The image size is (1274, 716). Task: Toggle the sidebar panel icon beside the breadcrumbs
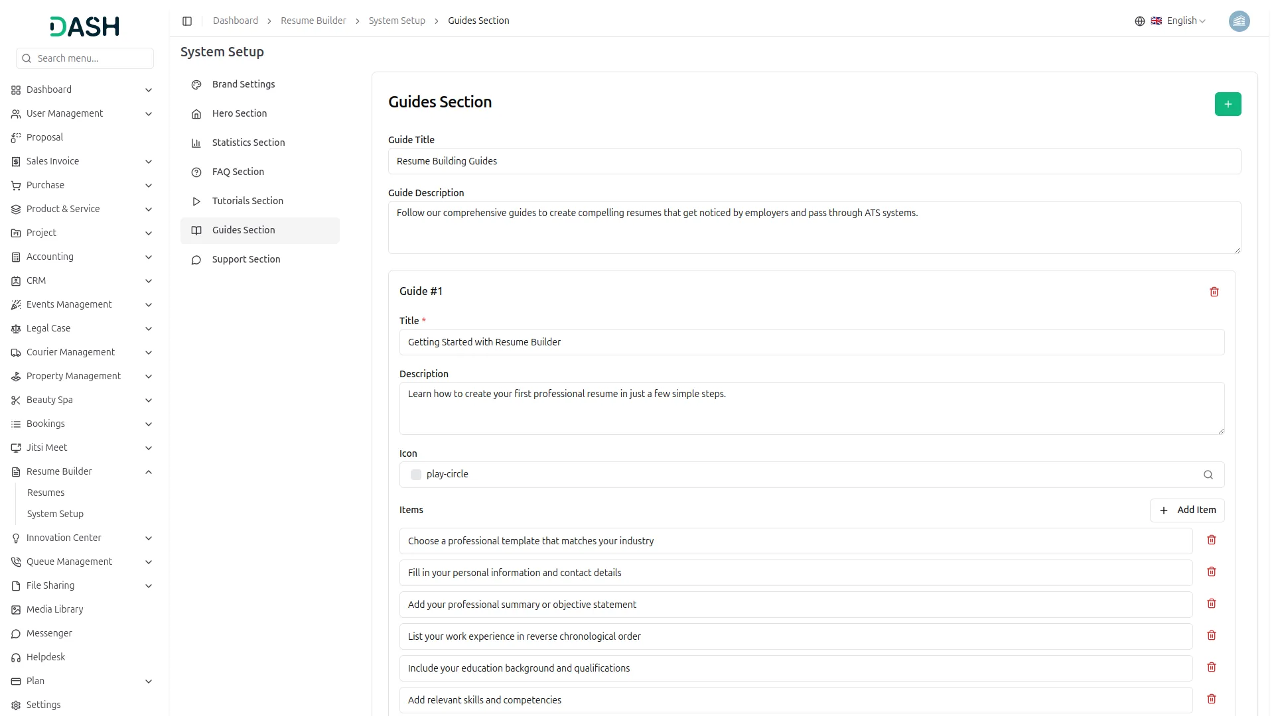coord(187,21)
